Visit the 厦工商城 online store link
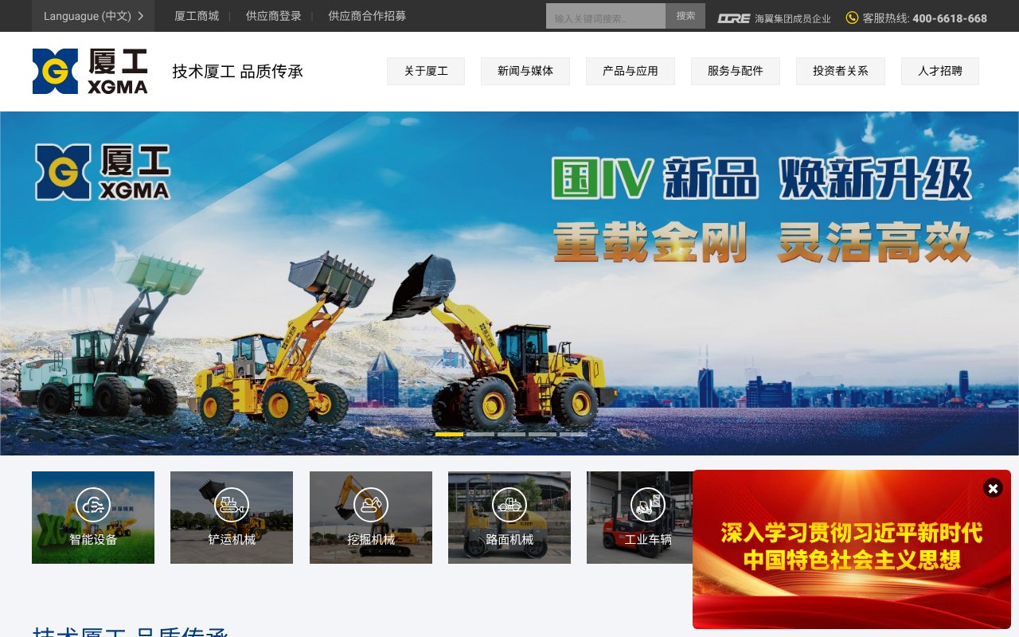Viewport: 1019px width, 637px height. (196, 16)
